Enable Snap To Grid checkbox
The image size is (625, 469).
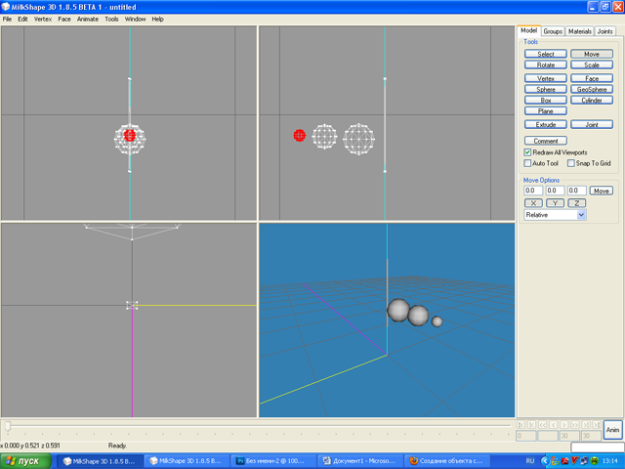(x=572, y=163)
